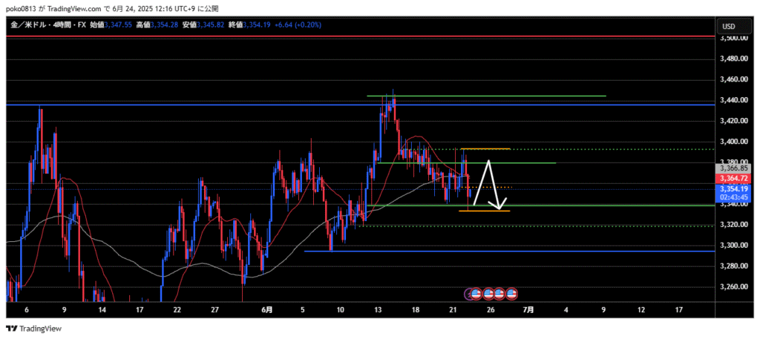Image resolution: width=760 pixels, height=339 pixels.
Task: Click the 7月 label on the time axis
Action: click(x=528, y=309)
